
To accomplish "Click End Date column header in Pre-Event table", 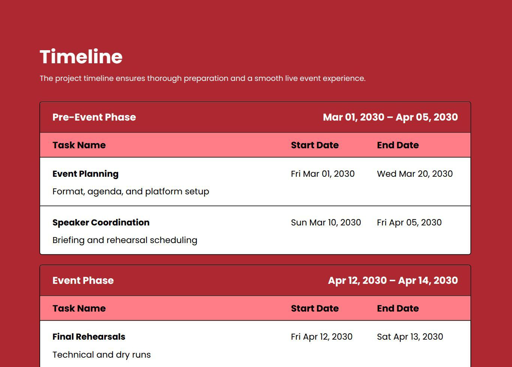I will (398, 145).
